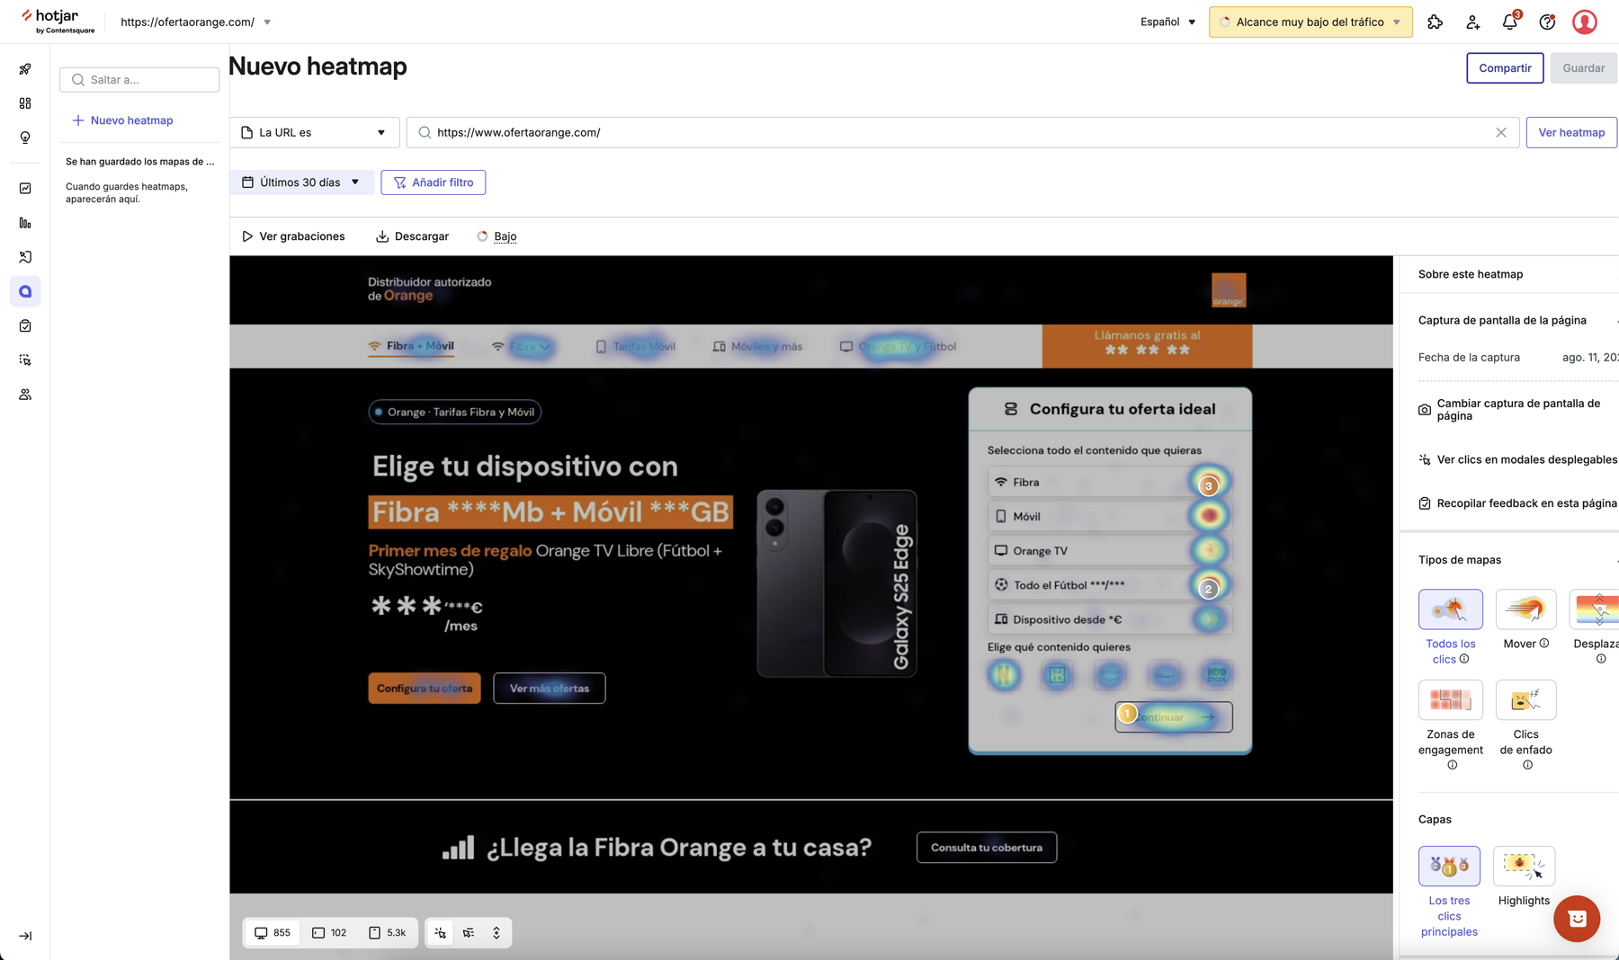Open the help question mark icon
Viewport: 1619px width, 960px height.
click(1547, 22)
